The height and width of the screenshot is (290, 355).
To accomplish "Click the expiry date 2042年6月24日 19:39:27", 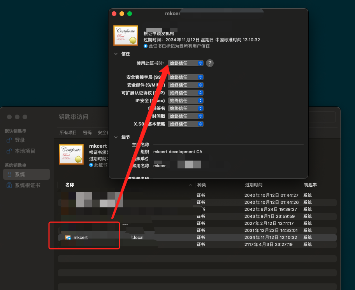I will (271, 209).
